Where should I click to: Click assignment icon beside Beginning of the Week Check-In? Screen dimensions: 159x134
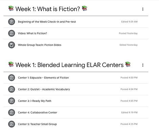(12, 22)
